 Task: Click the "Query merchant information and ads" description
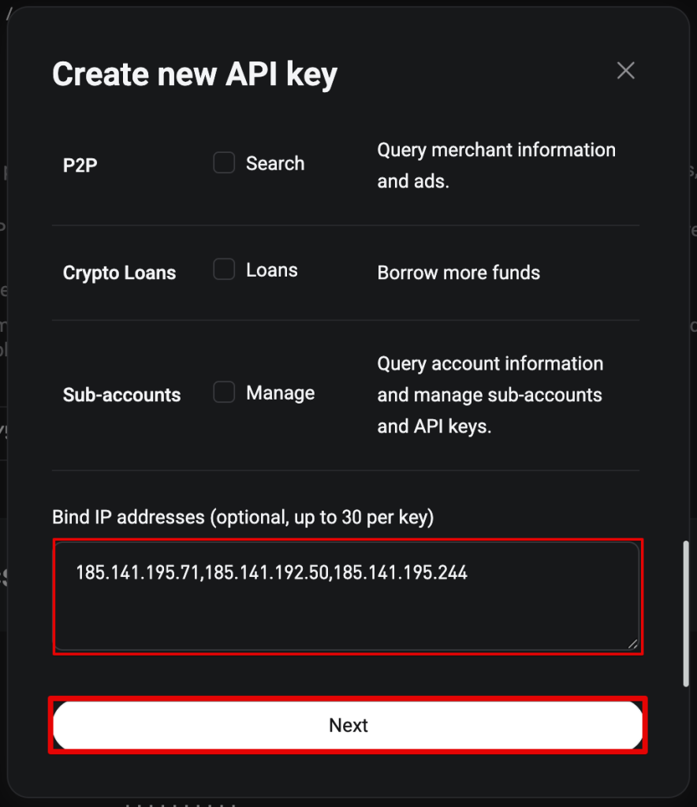tap(496, 165)
